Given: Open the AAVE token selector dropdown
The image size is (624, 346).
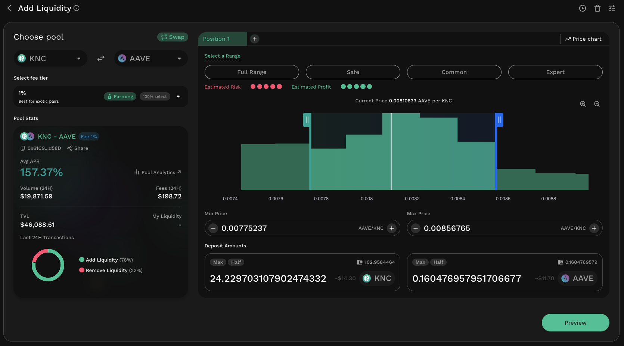Looking at the screenshot, I should tap(151, 59).
